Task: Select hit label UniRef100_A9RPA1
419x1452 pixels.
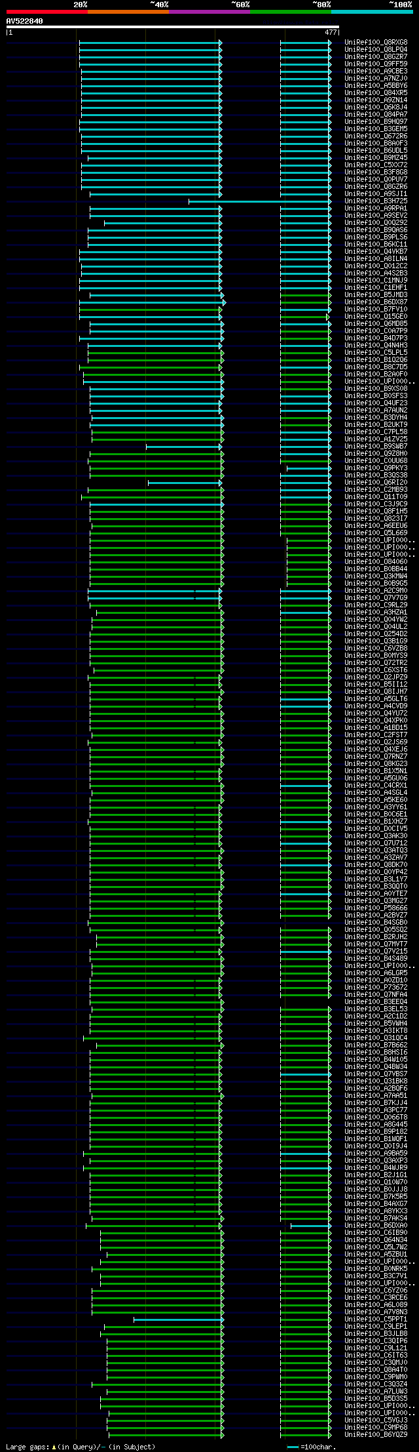Action: (376, 208)
